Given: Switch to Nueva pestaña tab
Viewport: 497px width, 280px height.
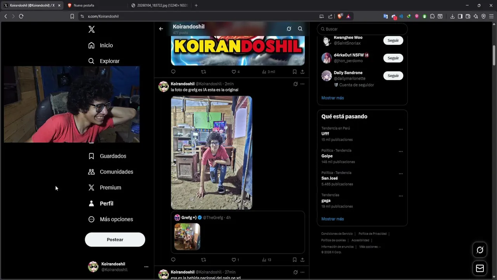Looking at the screenshot, I should (95, 5).
